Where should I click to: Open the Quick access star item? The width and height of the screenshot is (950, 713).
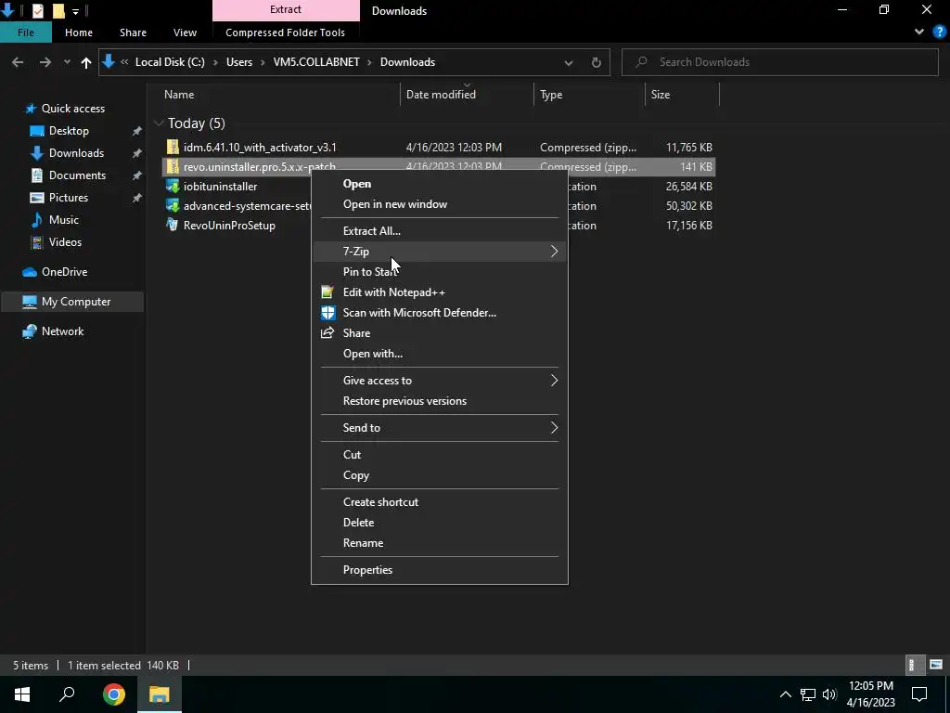point(64,109)
